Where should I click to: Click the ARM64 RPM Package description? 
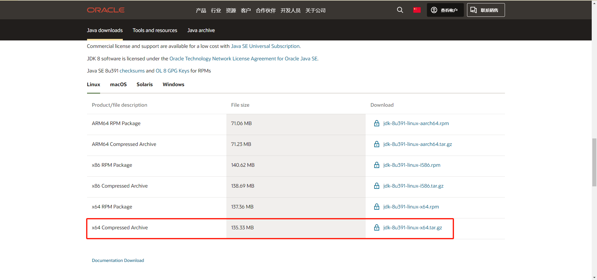click(x=116, y=123)
